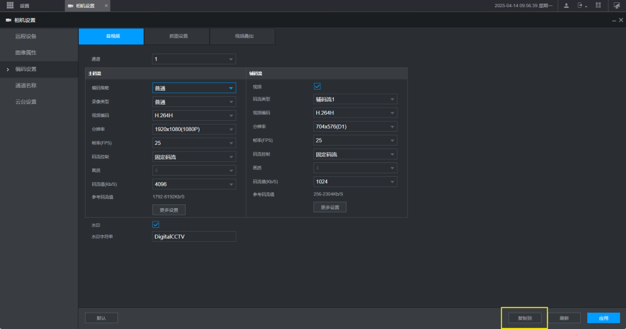The height and width of the screenshot is (329, 626).
Task: Toggle the 水印 watermark checkbox
Action: [x=155, y=224]
